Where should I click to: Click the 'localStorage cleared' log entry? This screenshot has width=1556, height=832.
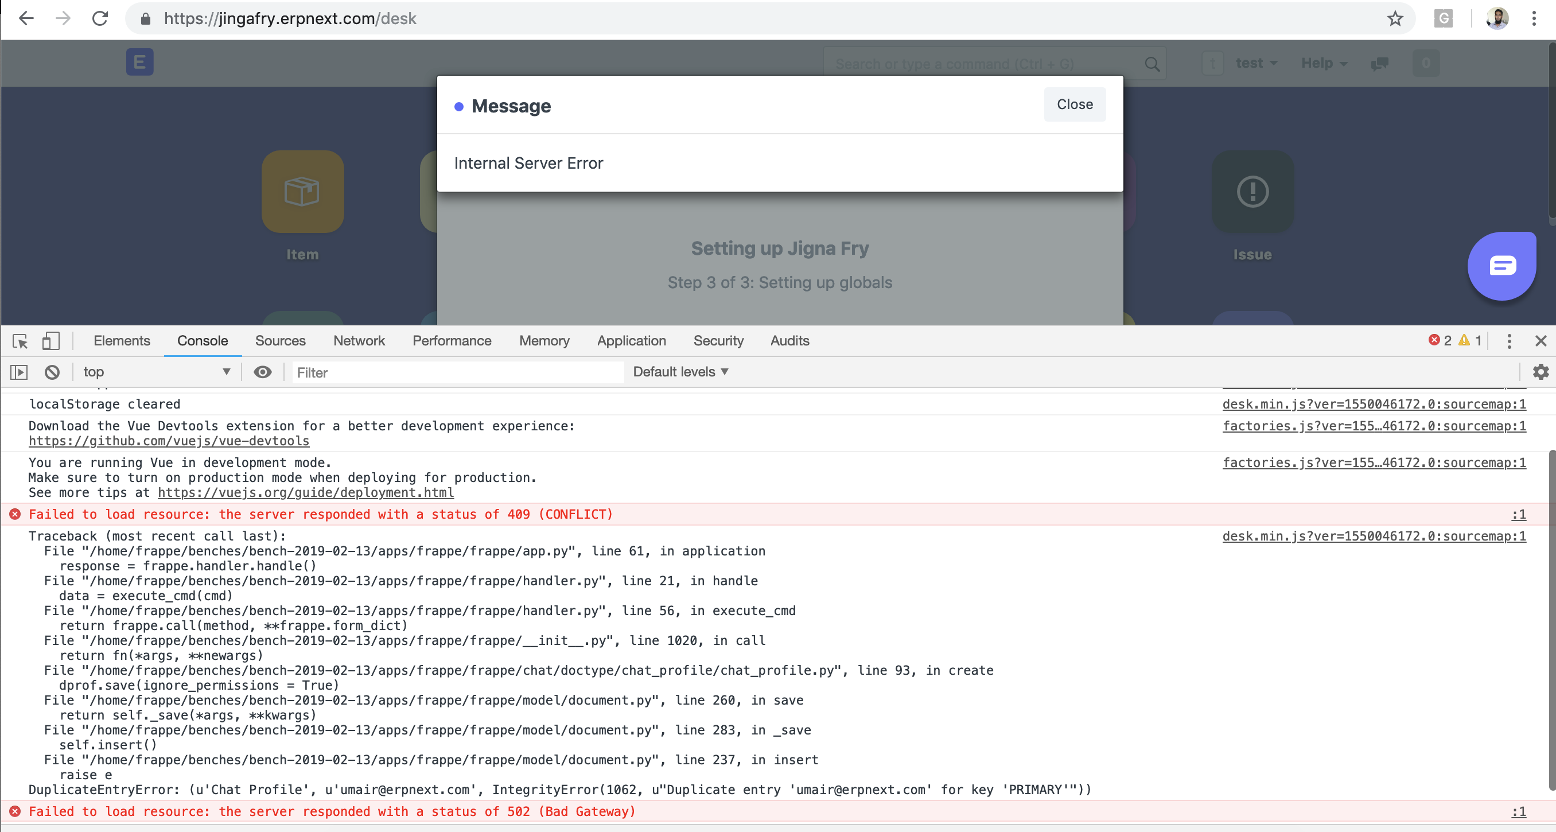click(x=104, y=404)
